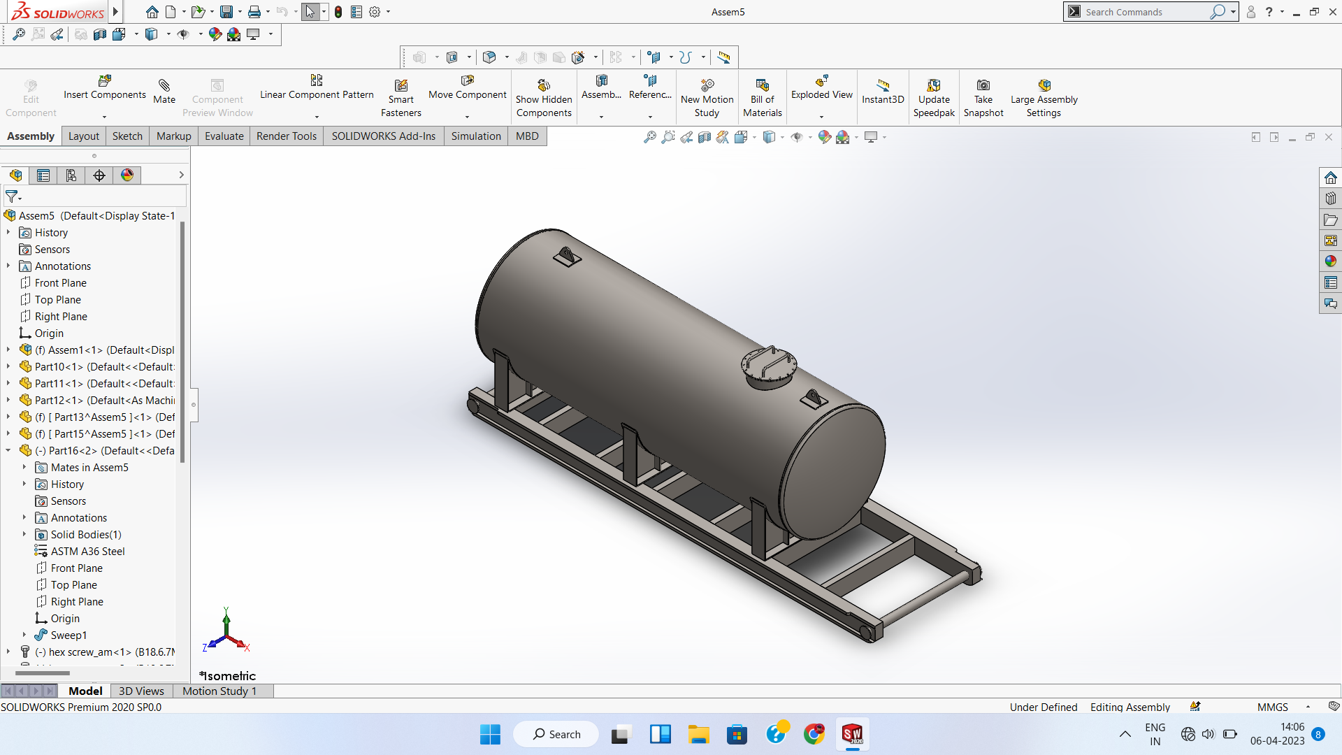Switch to Motion Study 1 tab
Image resolution: width=1342 pixels, height=755 pixels.
tap(219, 691)
